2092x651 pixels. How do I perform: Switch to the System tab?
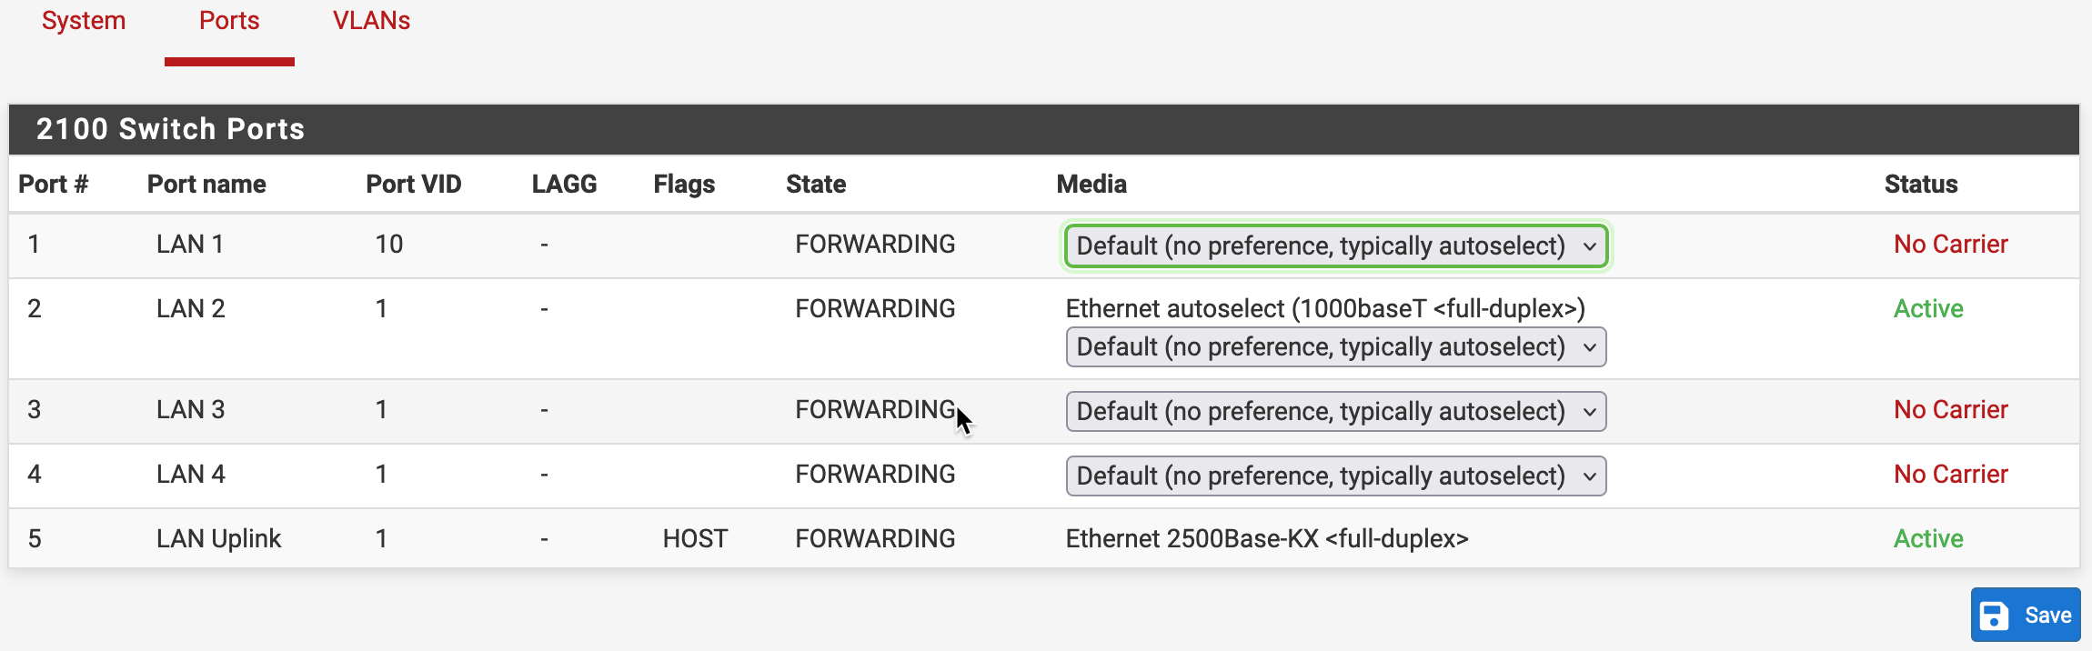[x=84, y=21]
